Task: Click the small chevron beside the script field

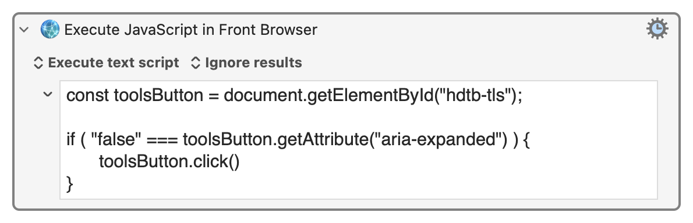Action: point(48,94)
